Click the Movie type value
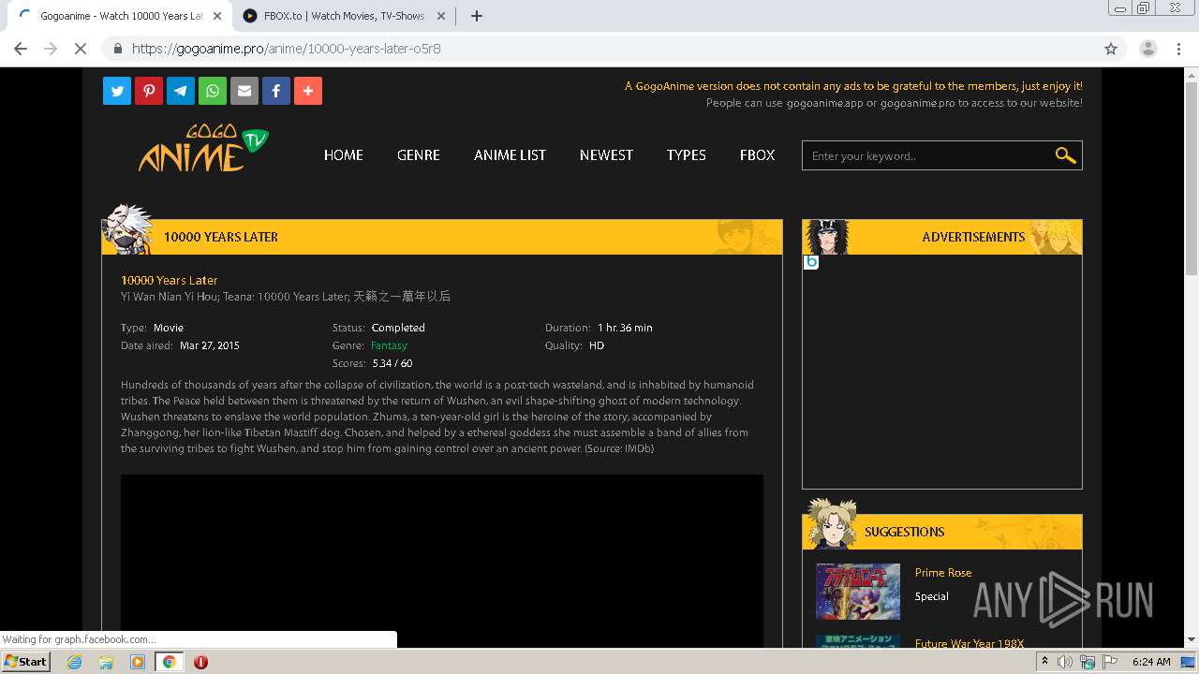Viewport: 1199px width, 674px height. [x=169, y=328]
